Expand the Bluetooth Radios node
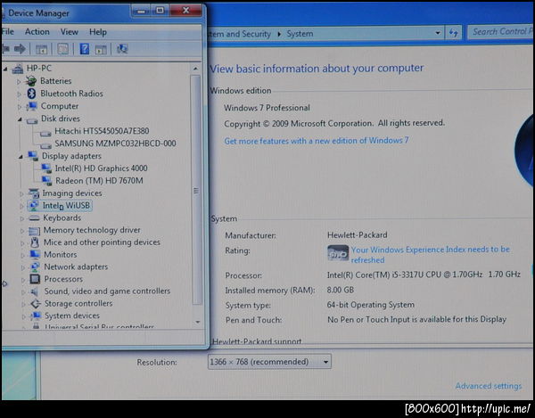This screenshot has height=418, width=535. coord(20,94)
